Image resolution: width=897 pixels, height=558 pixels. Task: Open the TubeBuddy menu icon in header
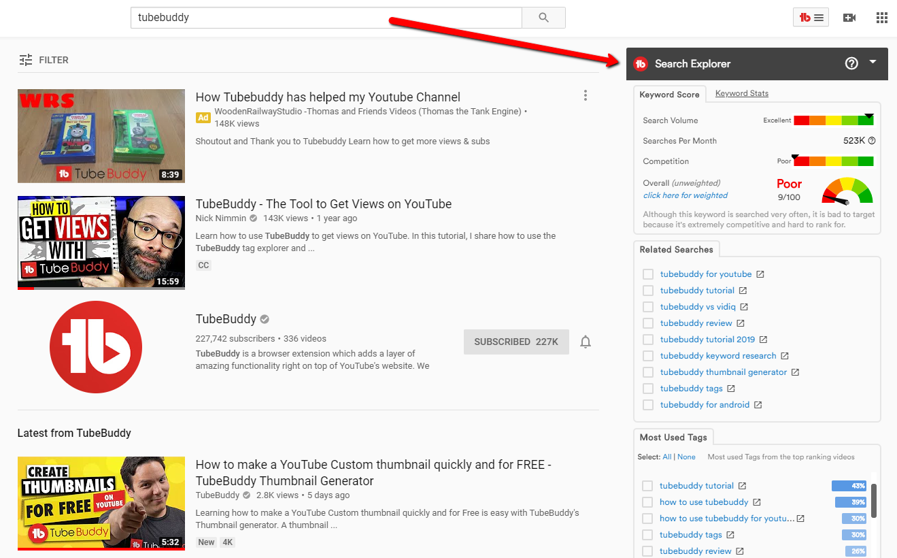point(811,18)
